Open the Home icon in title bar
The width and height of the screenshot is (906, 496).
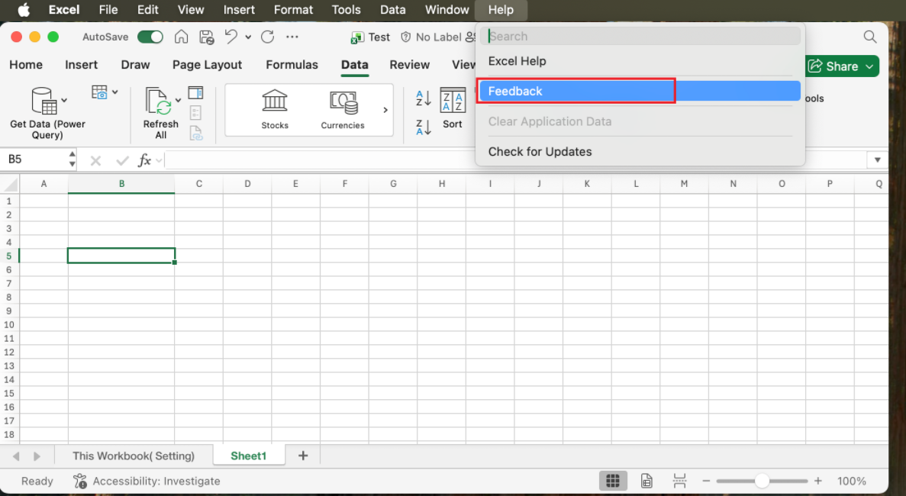(182, 37)
